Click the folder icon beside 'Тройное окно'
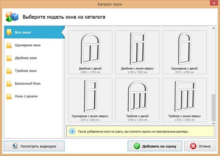The width and height of the screenshot is (220, 156). point(9,71)
